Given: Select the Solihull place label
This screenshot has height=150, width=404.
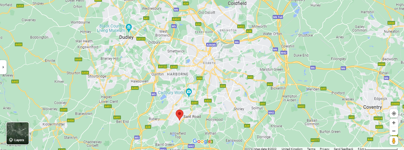Looking at the screenshot, I should [x=257, y=108].
